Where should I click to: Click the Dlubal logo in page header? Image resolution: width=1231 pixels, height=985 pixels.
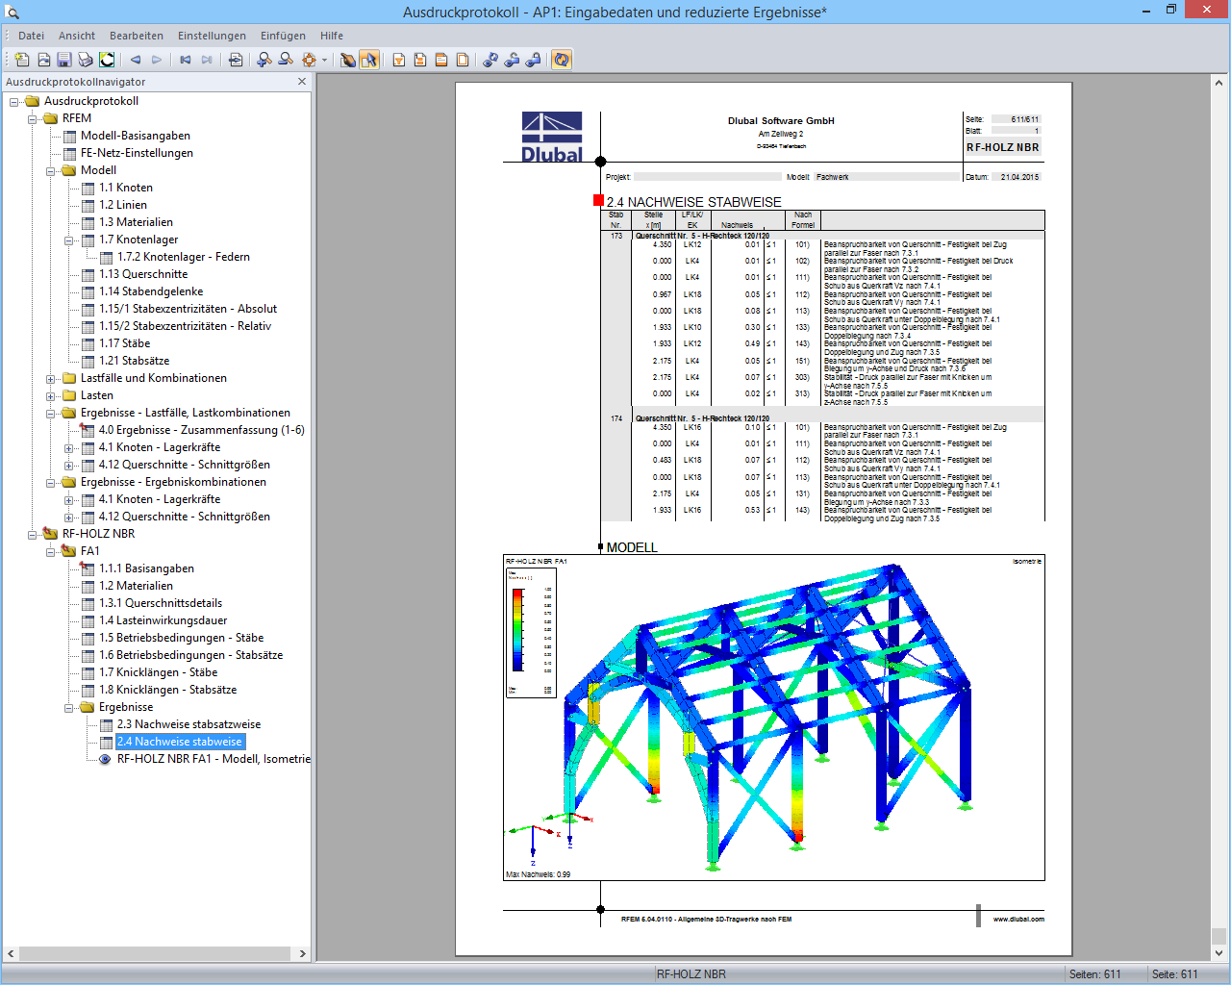pyautogui.click(x=552, y=137)
